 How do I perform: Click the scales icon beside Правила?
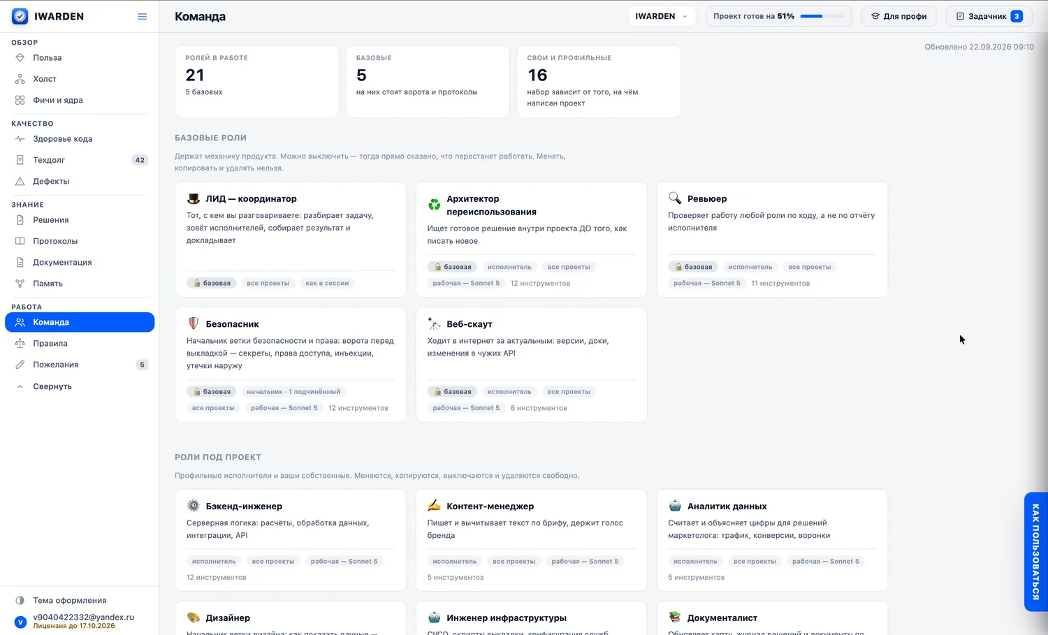[20, 344]
